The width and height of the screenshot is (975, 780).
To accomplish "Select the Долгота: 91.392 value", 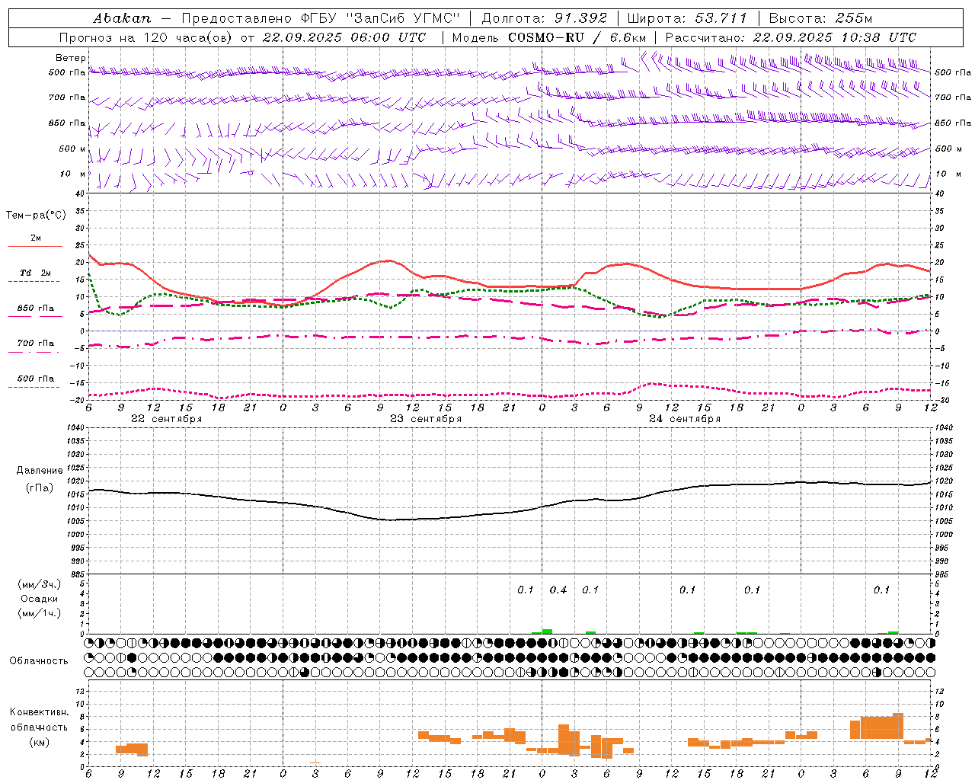I will point(545,18).
